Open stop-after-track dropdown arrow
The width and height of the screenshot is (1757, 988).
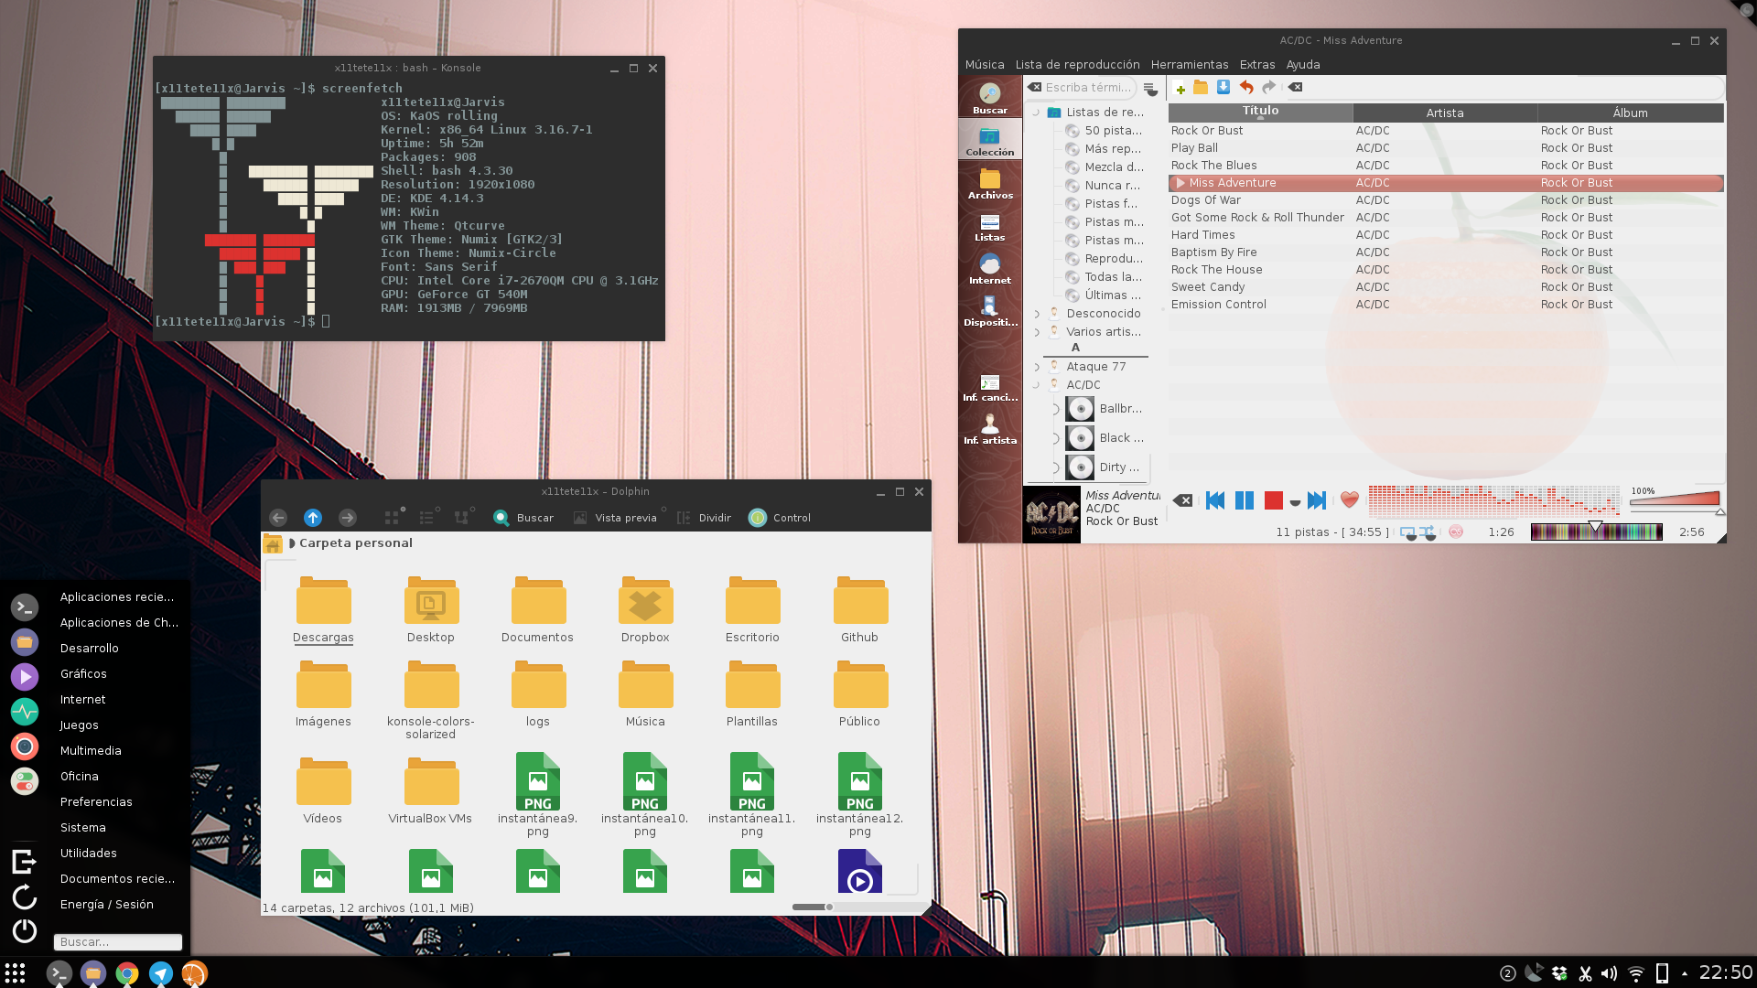coord(1295,502)
